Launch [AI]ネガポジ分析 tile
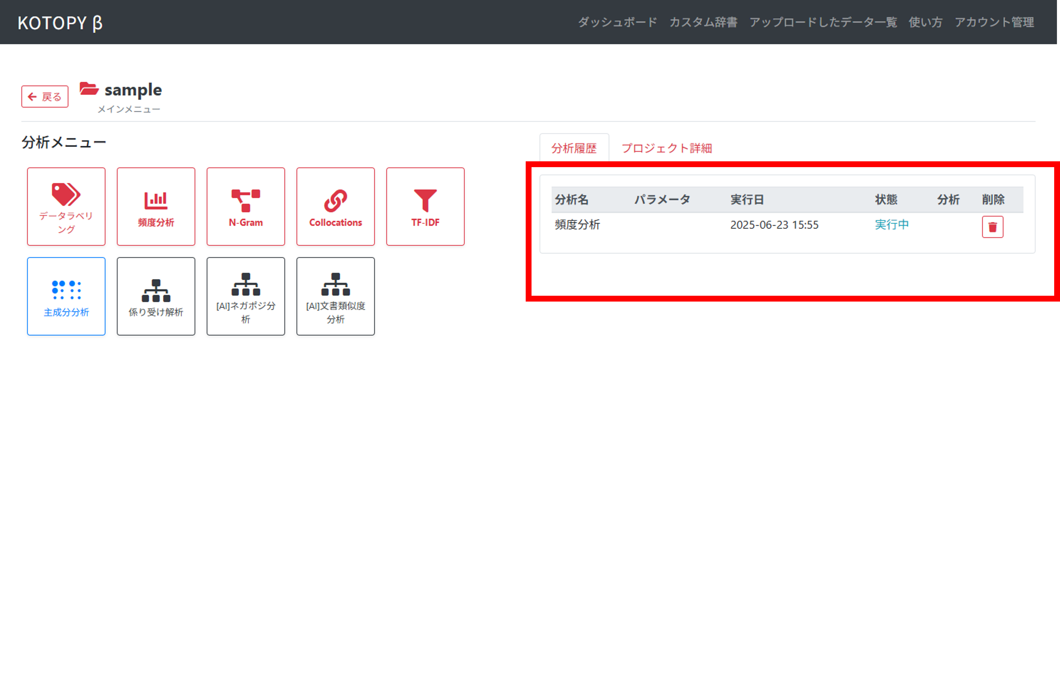The image size is (1060, 686). pyautogui.click(x=245, y=296)
